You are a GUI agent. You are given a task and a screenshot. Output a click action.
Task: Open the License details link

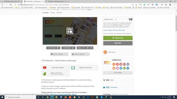tap(107, 30)
